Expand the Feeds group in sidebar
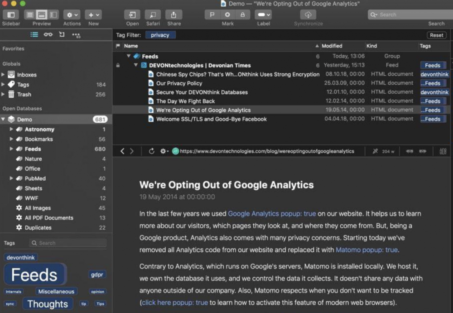The height and width of the screenshot is (313, 453). tap(11, 149)
